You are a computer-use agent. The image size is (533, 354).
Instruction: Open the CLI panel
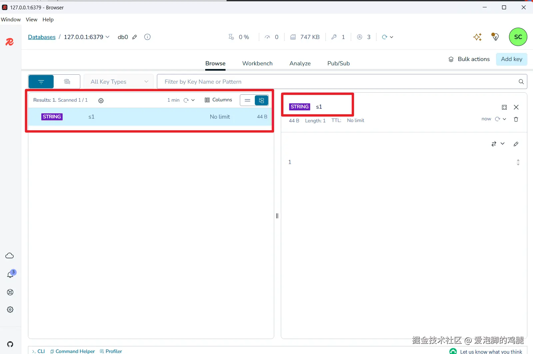tap(38, 351)
